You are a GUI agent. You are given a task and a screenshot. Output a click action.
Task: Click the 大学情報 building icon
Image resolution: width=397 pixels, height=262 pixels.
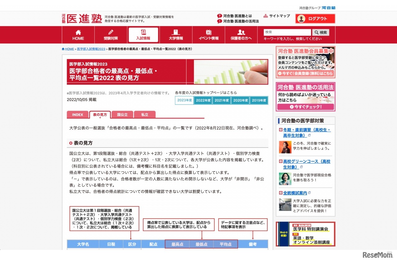176,32
